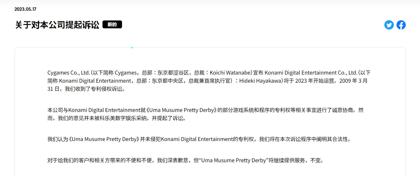Share the article on Twitter
This screenshot has width=420, height=176.
click(x=389, y=25)
